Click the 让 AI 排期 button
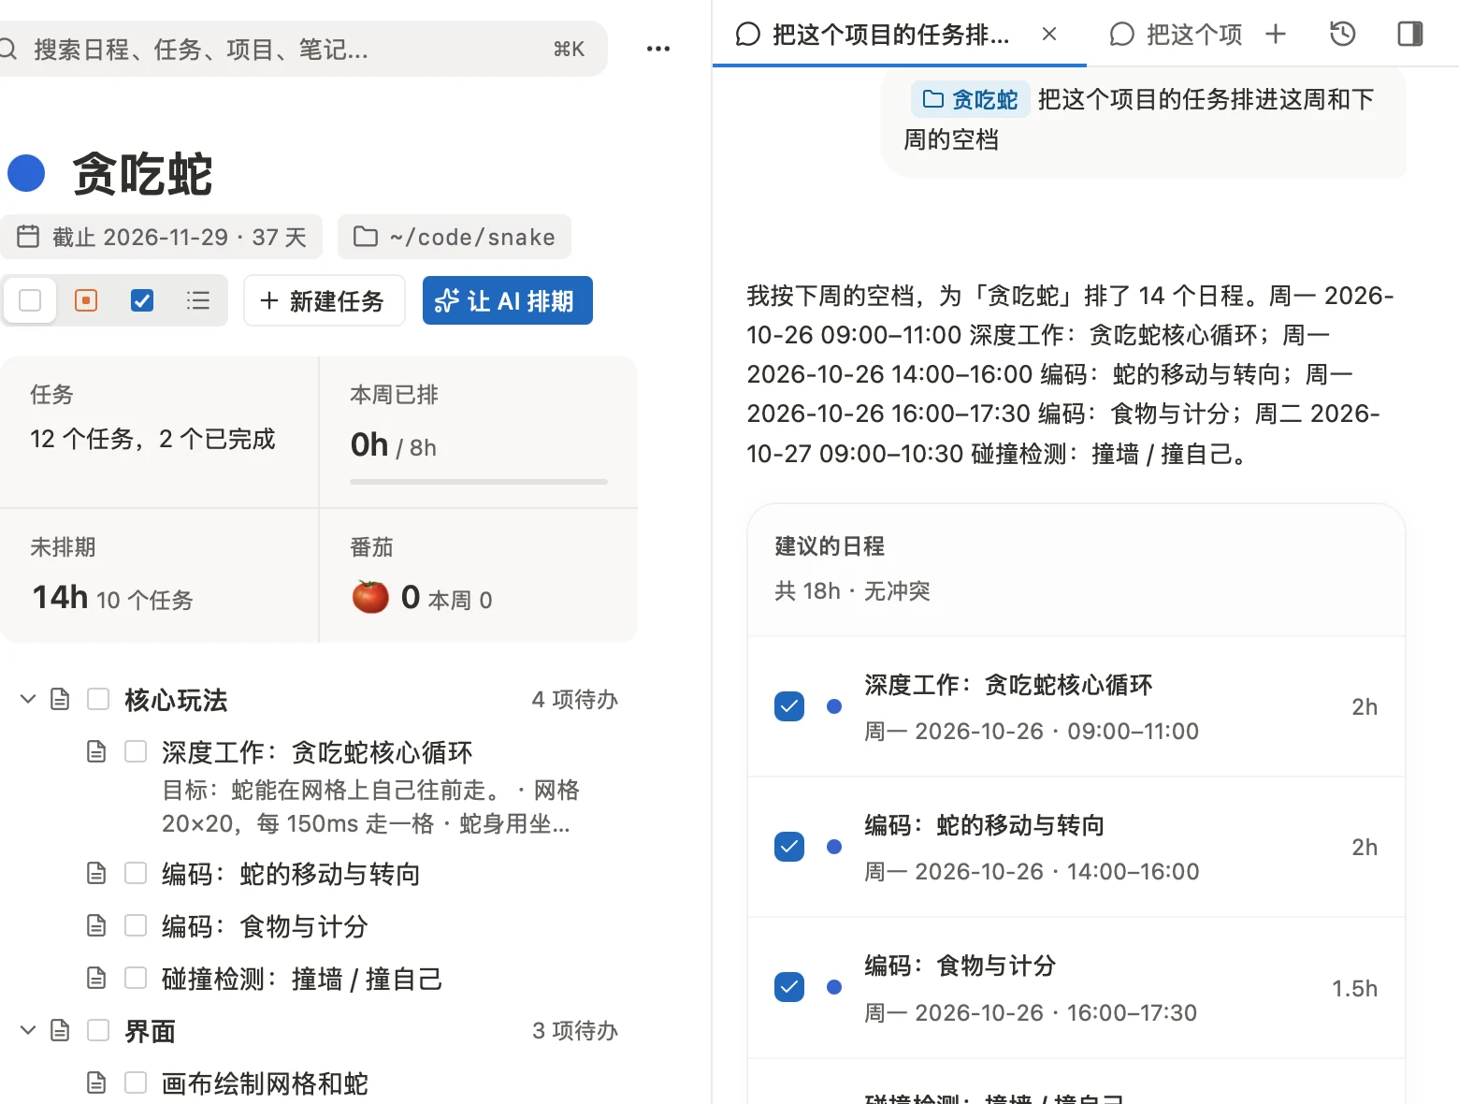The height and width of the screenshot is (1104, 1459). [x=507, y=300]
